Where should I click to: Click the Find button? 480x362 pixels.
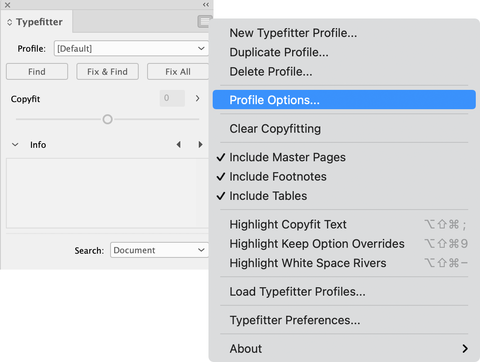click(x=37, y=71)
